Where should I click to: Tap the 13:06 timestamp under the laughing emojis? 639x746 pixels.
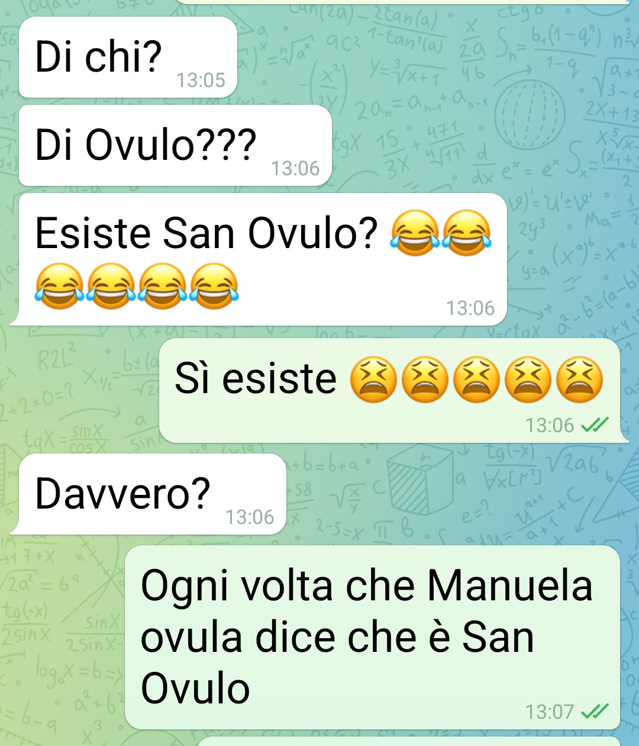(x=470, y=308)
